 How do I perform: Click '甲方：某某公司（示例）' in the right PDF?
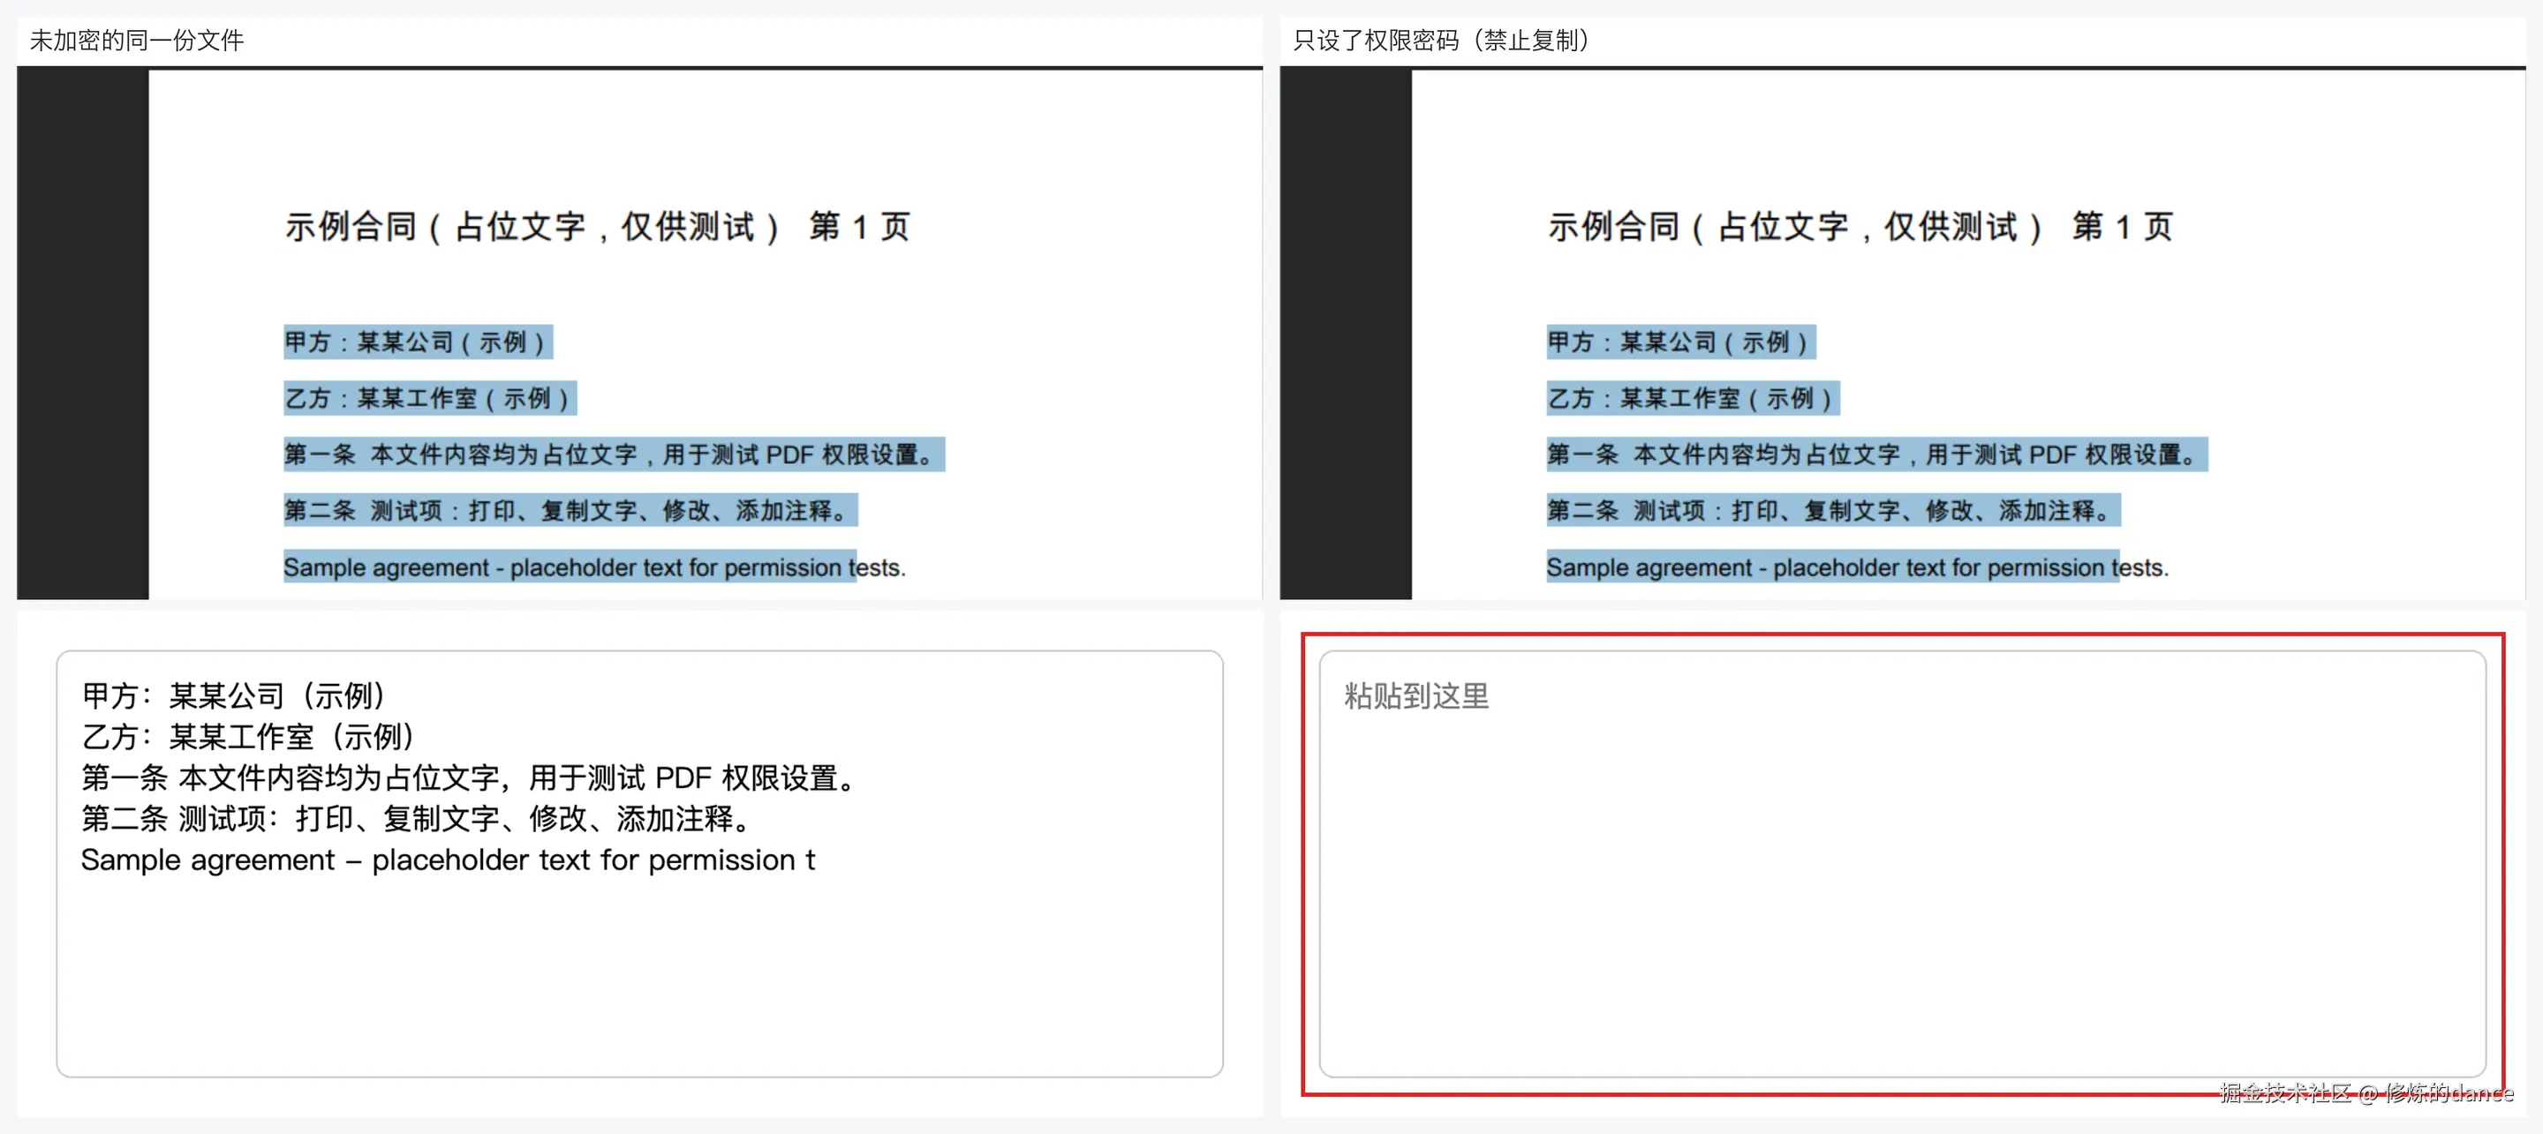(1680, 342)
